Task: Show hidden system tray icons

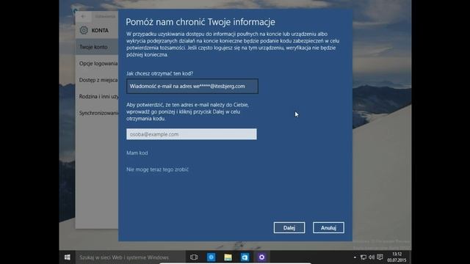Action: (x=355, y=257)
